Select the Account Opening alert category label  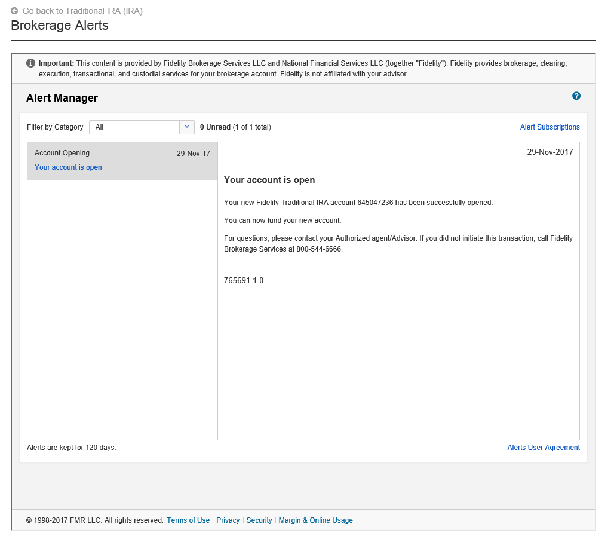(62, 153)
